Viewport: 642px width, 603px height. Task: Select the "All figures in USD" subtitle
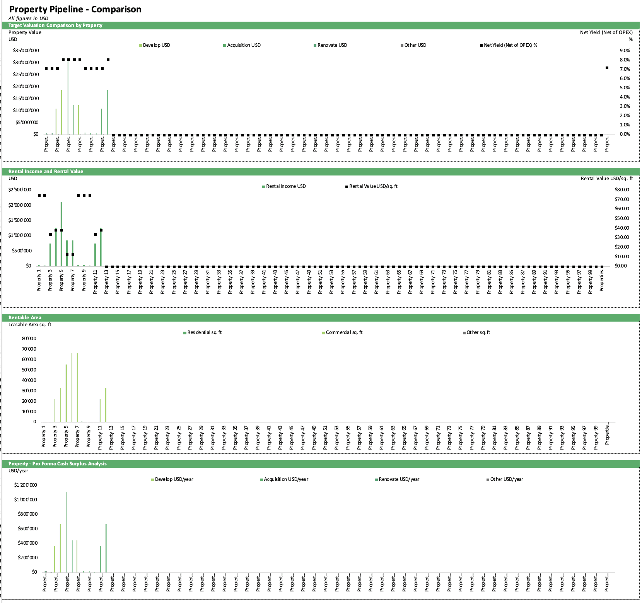pos(28,18)
